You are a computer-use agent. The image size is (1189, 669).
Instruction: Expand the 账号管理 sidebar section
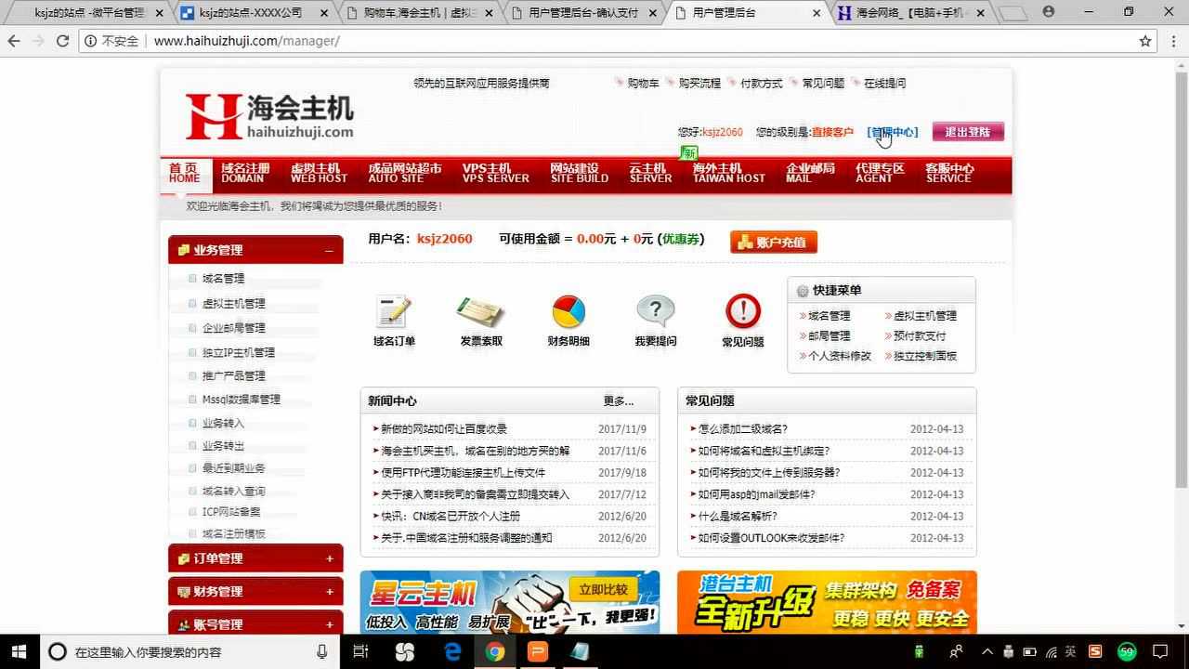[255, 624]
